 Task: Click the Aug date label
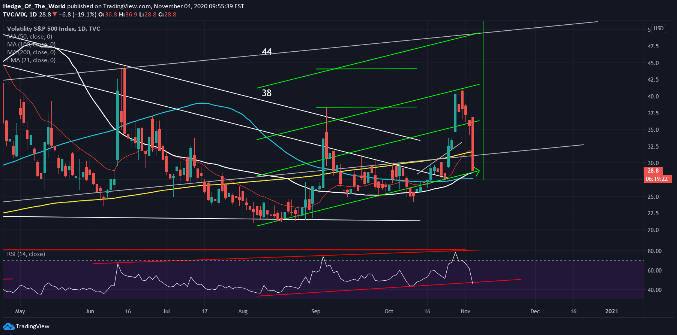(x=243, y=311)
